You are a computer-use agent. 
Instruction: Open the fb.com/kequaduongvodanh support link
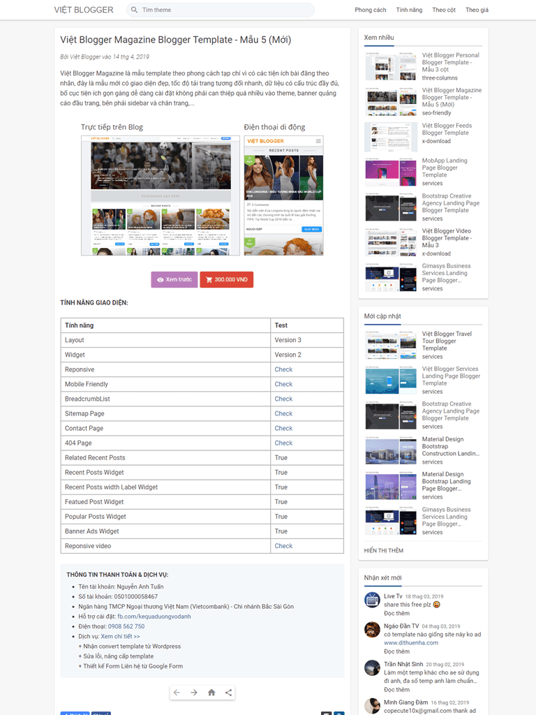click(x=154, y=617)
